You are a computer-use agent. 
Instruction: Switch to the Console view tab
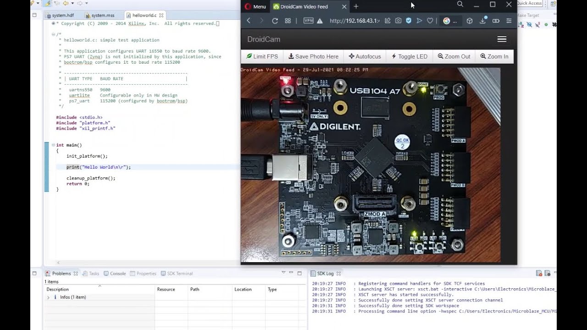(115, 274)
